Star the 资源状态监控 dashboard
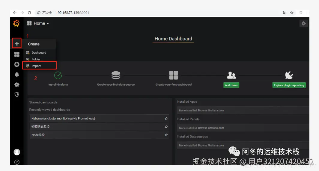Viewport: 319px width, 171px height. [x=166, y=127]
